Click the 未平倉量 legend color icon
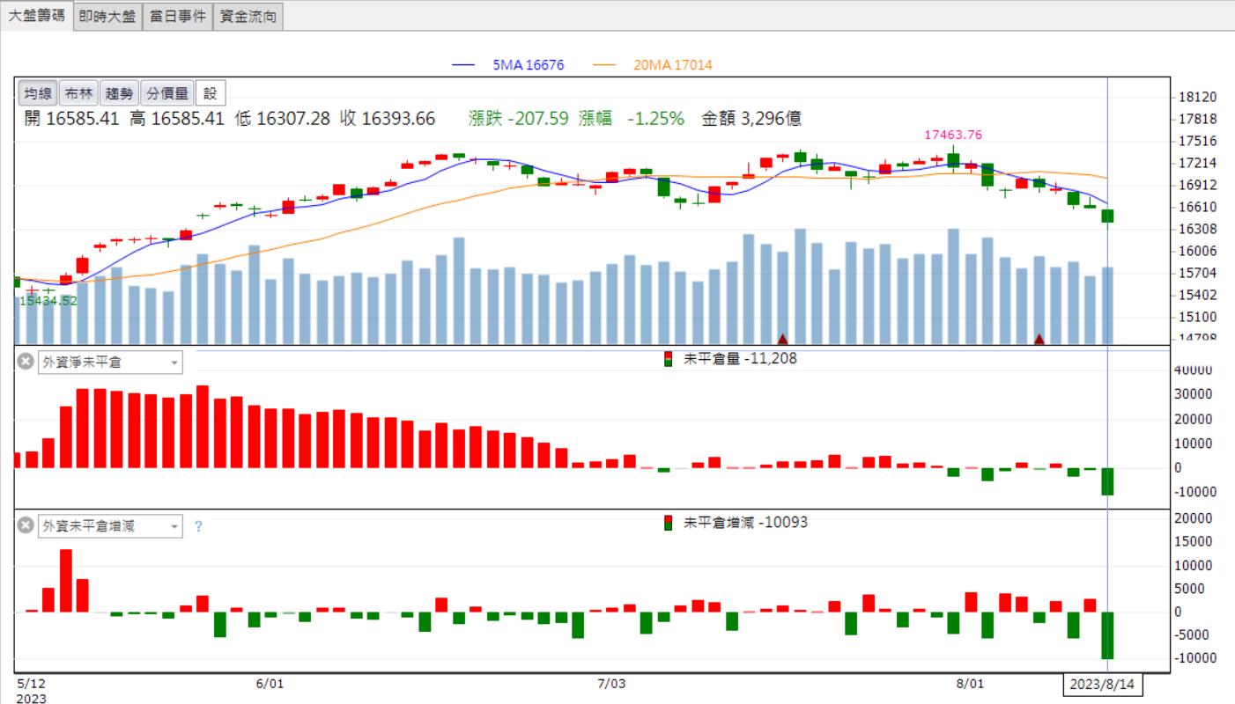The width and height of the screenshot is (1235, 704). coord(669,359)
